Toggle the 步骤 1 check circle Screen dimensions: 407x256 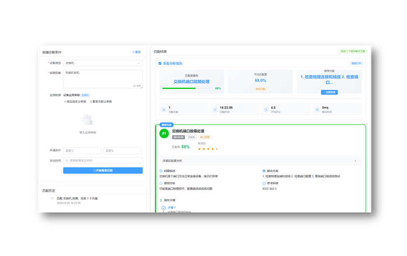click(x=164, y=208)
